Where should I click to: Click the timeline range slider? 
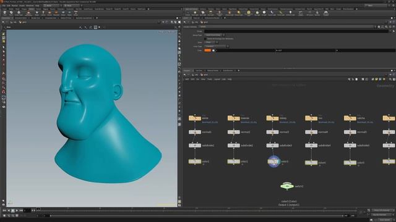[x=197, y=216]
